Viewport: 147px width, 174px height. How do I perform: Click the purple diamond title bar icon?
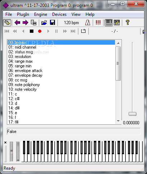pos(6,5)
